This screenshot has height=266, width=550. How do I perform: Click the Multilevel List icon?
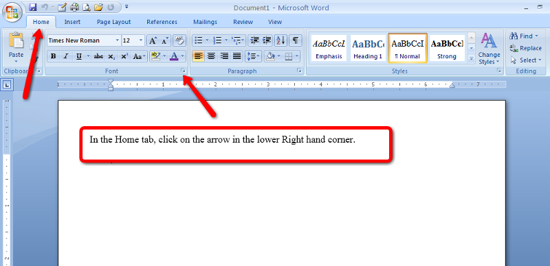[x=236, y=40]
